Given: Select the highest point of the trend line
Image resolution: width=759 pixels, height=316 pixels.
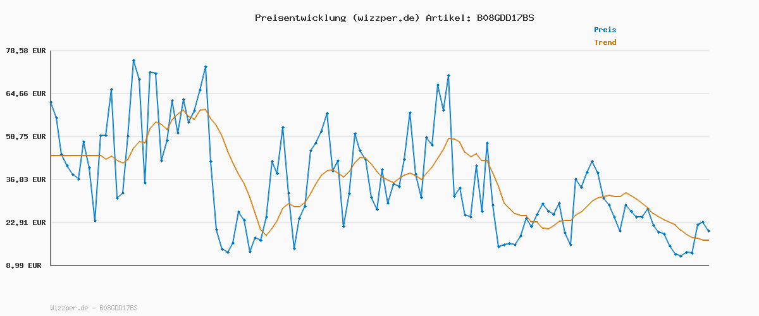Looking at the screenshot, I should (204, 109).
